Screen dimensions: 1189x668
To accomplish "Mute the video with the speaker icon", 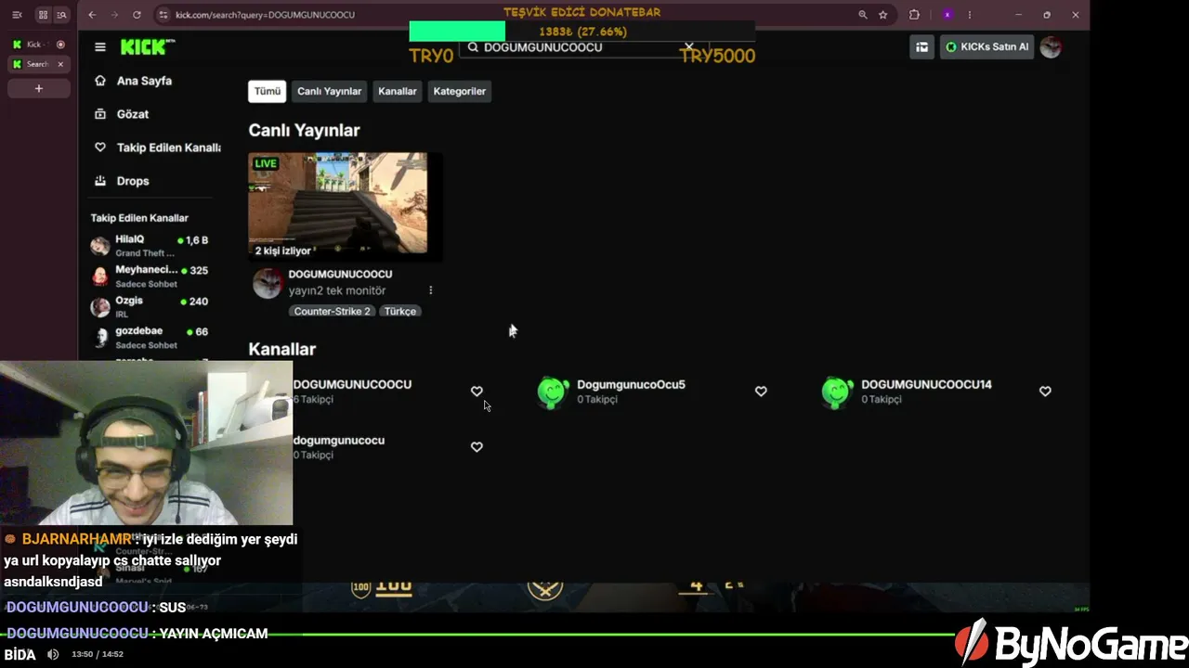I will tap(53, 654).
